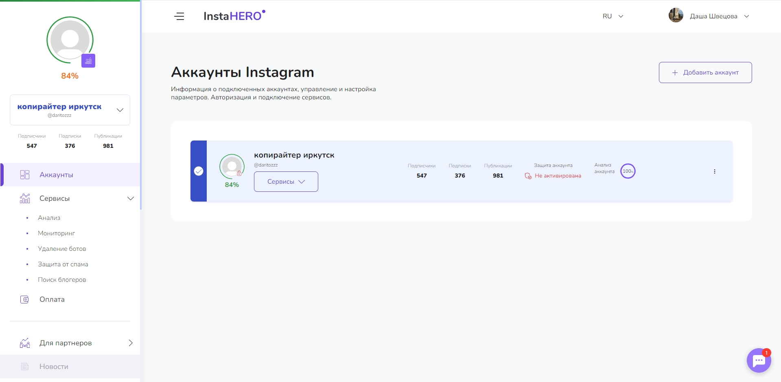
Task: Expand Для партнеров chevron arrow
Action: coord(131,343)
